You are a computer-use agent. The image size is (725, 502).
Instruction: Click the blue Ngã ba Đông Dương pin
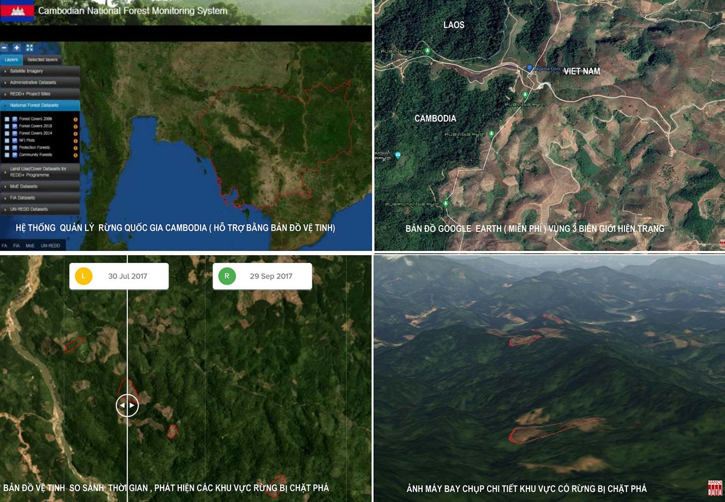[529, 68]
